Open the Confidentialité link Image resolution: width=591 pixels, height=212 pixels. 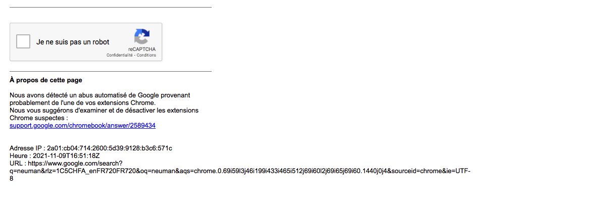[119, 55]
